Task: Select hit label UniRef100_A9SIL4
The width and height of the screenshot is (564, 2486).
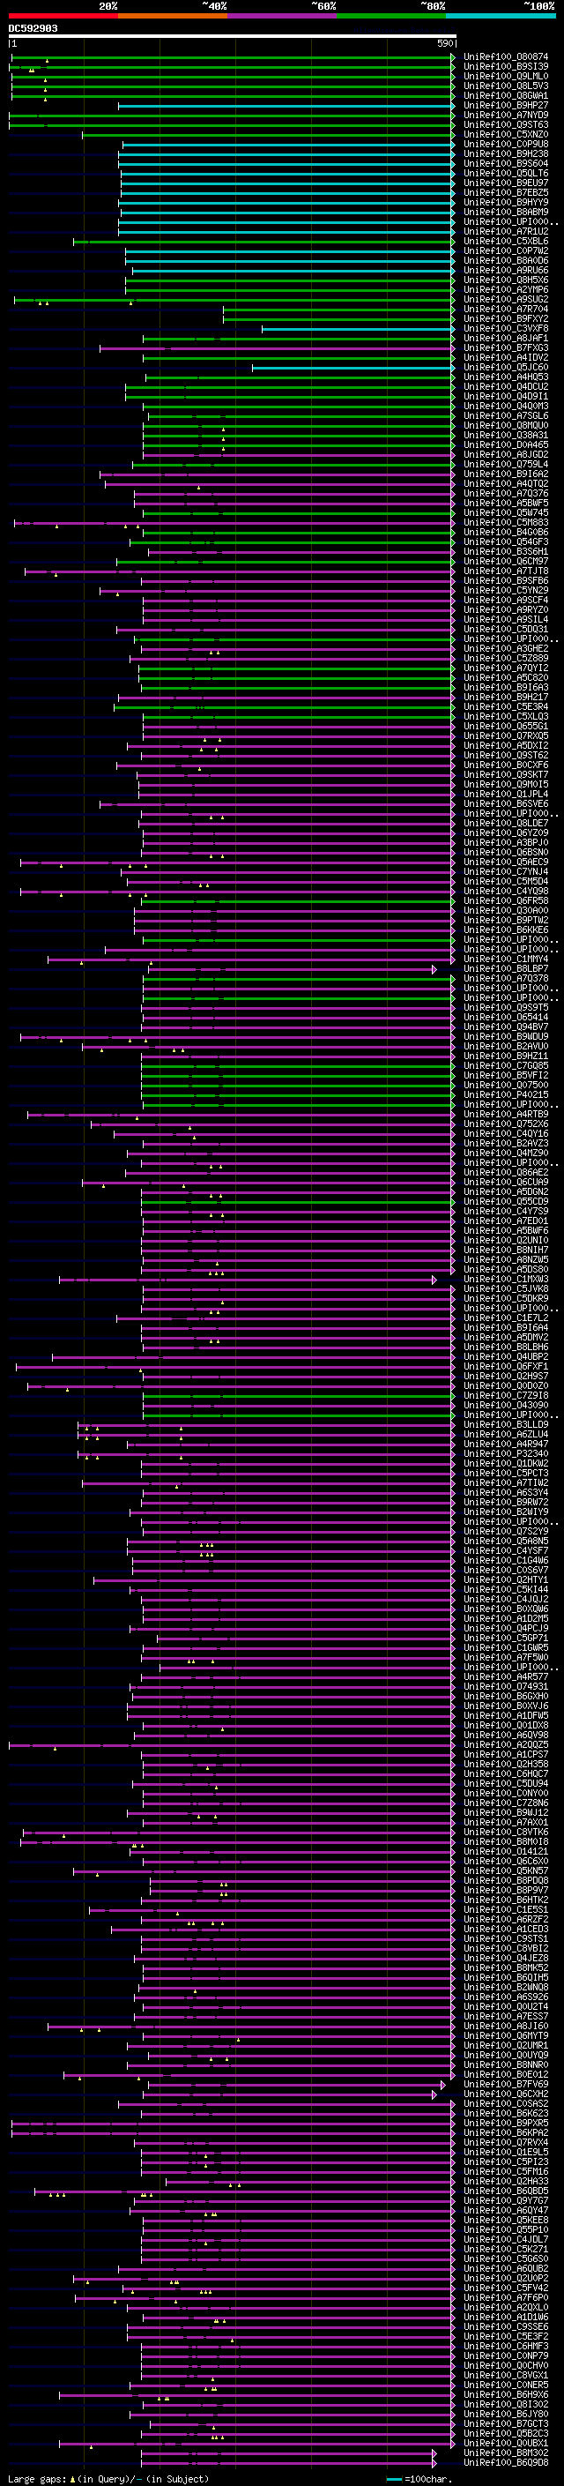Action: pyautogui.click(x=506, y=620)
